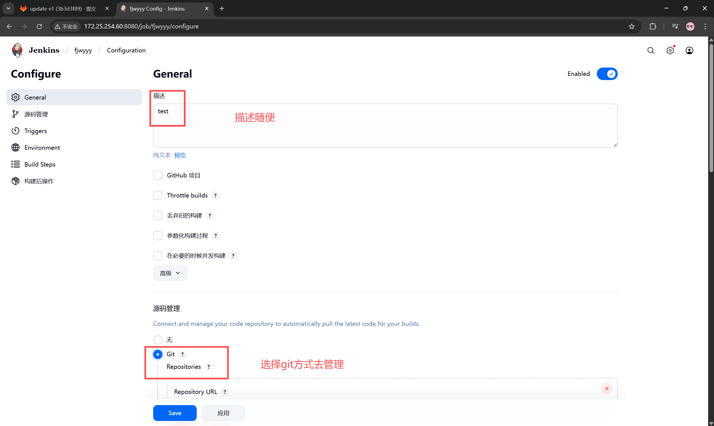
Task: Go to Build Steps sidebar section
Action: (x=40, y=164)
